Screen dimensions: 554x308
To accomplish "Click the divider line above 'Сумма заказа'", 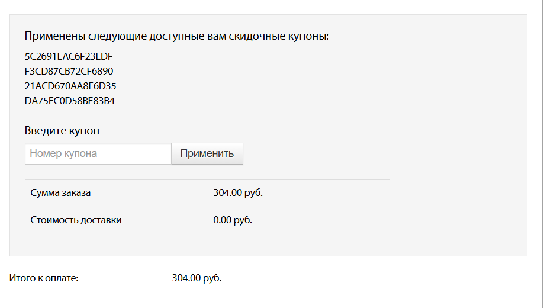I will (x=207, y=179).
